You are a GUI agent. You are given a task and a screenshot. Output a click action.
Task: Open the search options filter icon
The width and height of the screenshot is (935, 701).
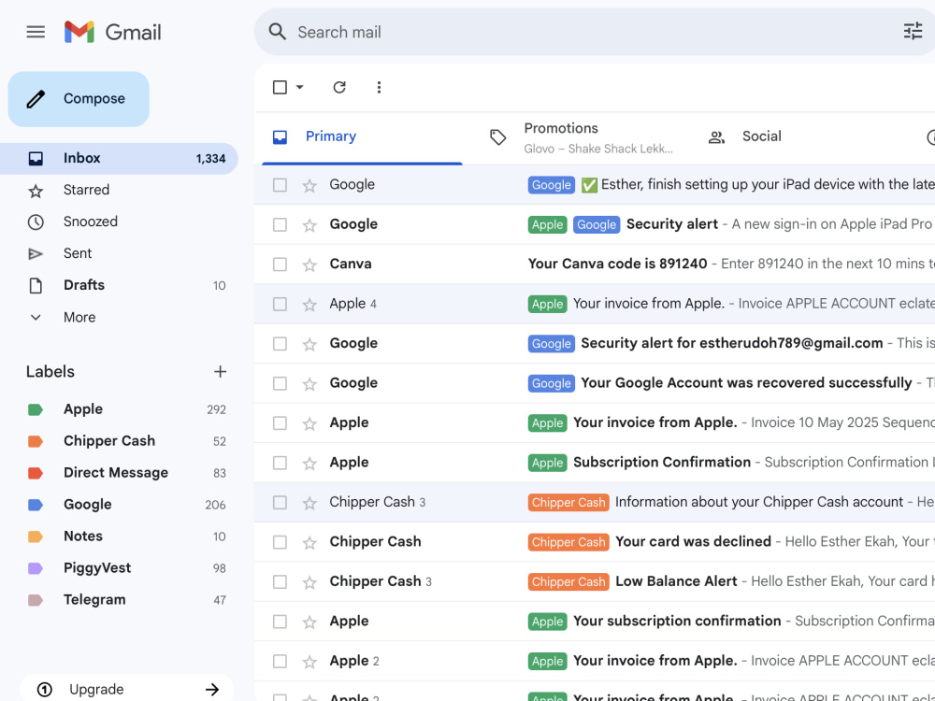913,31
